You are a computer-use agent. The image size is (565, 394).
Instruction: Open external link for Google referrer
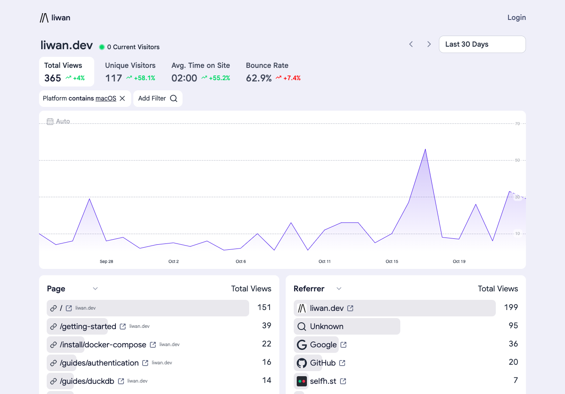(343, 345)
